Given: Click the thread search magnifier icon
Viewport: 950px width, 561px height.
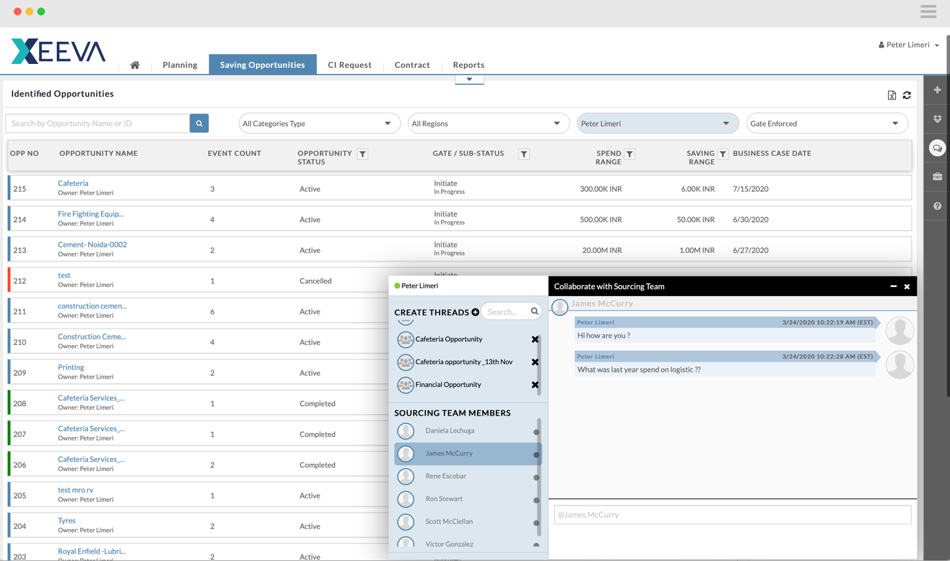Looking at the screenshot, I should tap(534, 312).
